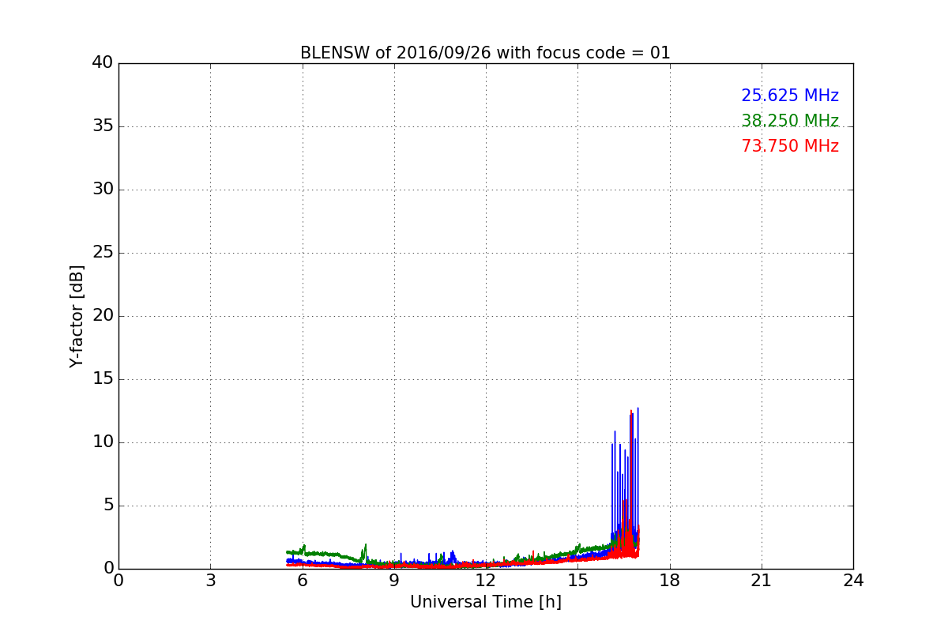Select the red '73.750 MHz' legend label
The width and height of the screenshot is (948, 632).
(x=790, y=146)
